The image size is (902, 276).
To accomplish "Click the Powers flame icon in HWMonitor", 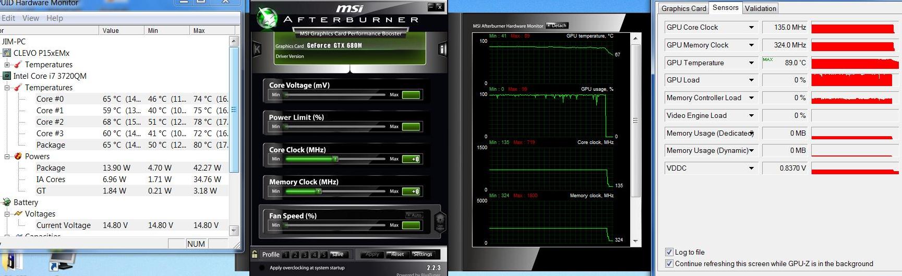I will point(18,156).
